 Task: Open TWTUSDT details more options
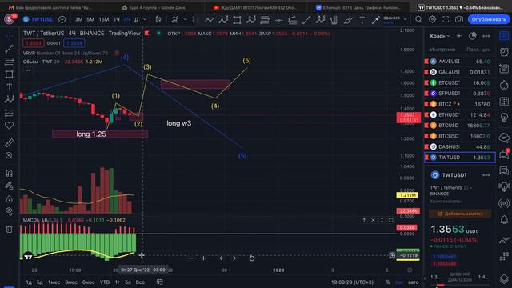point(486,175)
